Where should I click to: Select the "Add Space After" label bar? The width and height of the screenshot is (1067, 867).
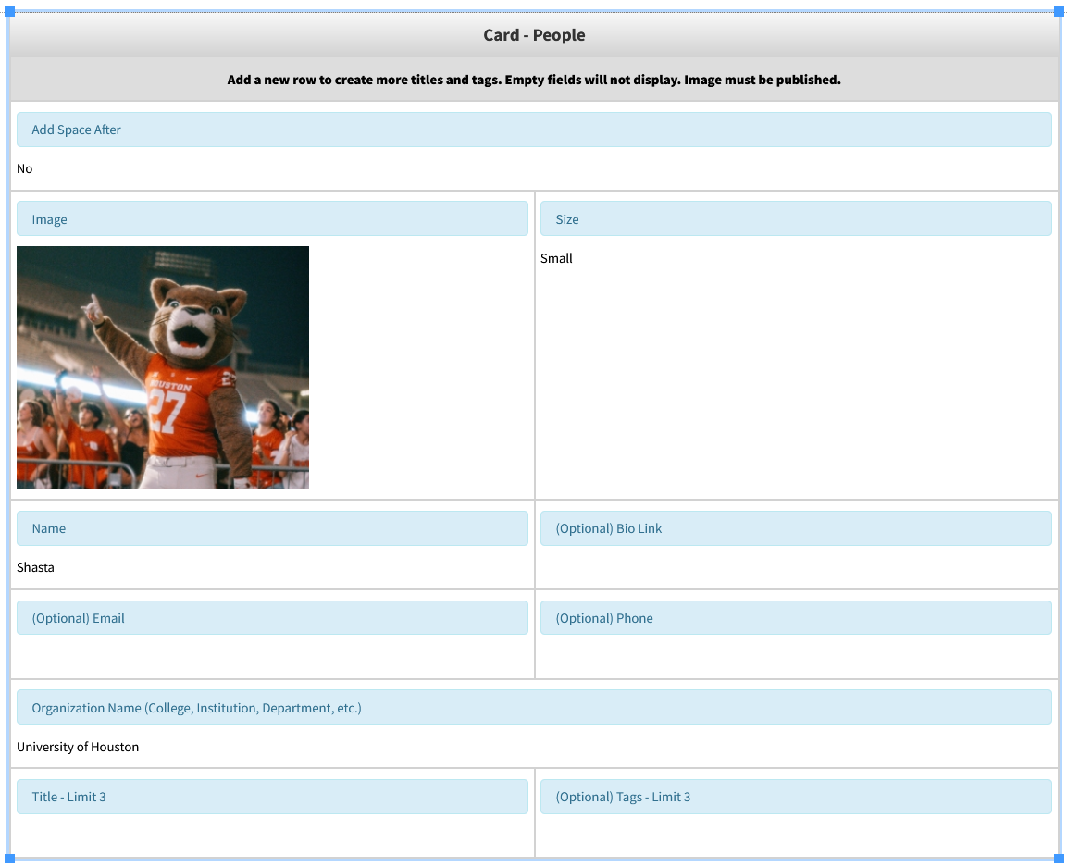[534, 130]
